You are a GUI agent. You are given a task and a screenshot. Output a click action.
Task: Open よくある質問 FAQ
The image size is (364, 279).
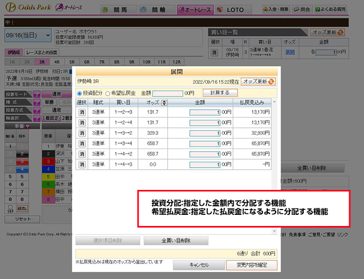coord(331,10)
